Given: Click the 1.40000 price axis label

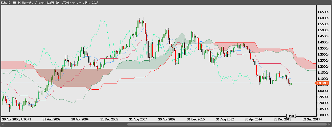Looking at the screenshot, I should [x=323, y=42].
